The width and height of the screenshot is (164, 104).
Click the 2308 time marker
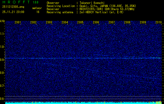[127, 22]
